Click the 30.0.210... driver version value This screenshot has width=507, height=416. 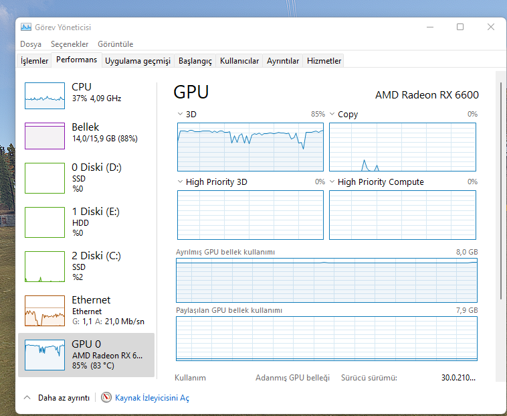point(458,377)
